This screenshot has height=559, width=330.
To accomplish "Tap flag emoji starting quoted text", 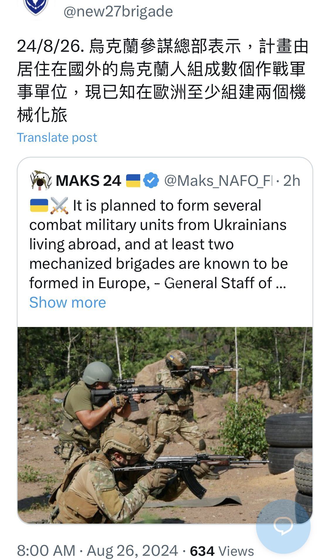I will (x=39, y=205).
